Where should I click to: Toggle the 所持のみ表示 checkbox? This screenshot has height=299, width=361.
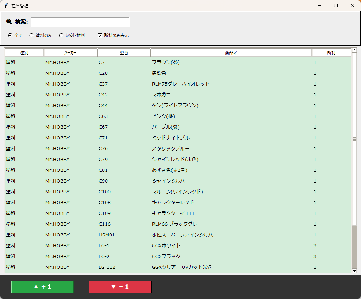[100, 35]
